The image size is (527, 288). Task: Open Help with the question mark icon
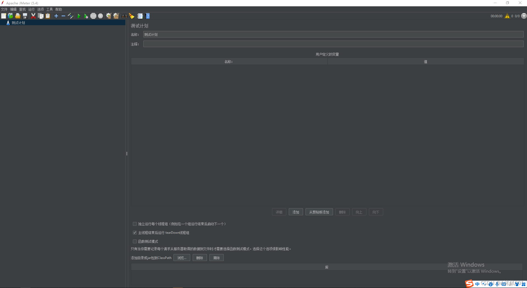[148, 16]
